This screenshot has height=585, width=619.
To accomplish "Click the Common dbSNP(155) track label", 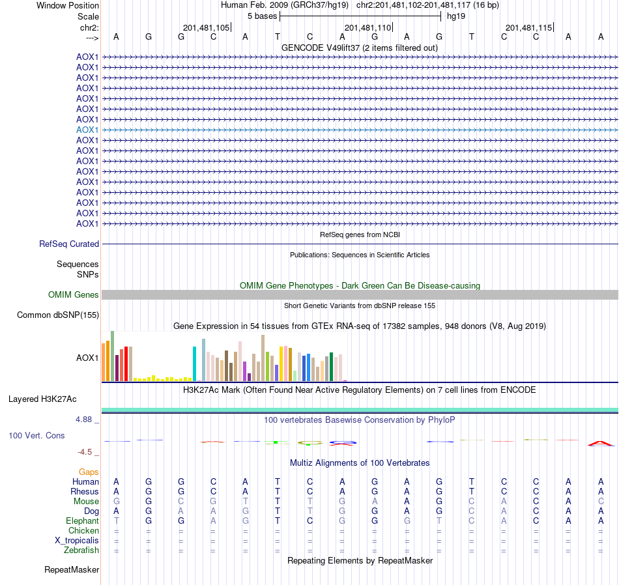I will [58, 315].
